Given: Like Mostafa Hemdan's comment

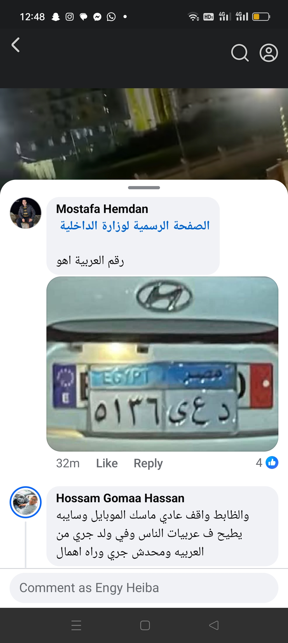Looking at the screenshot, I should pyautogui.click(x=107, y=463).
